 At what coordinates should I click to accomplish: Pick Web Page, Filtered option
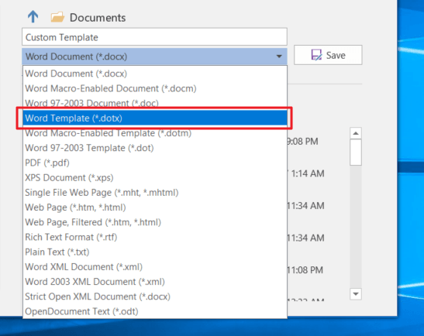click(x=155, y=222)
